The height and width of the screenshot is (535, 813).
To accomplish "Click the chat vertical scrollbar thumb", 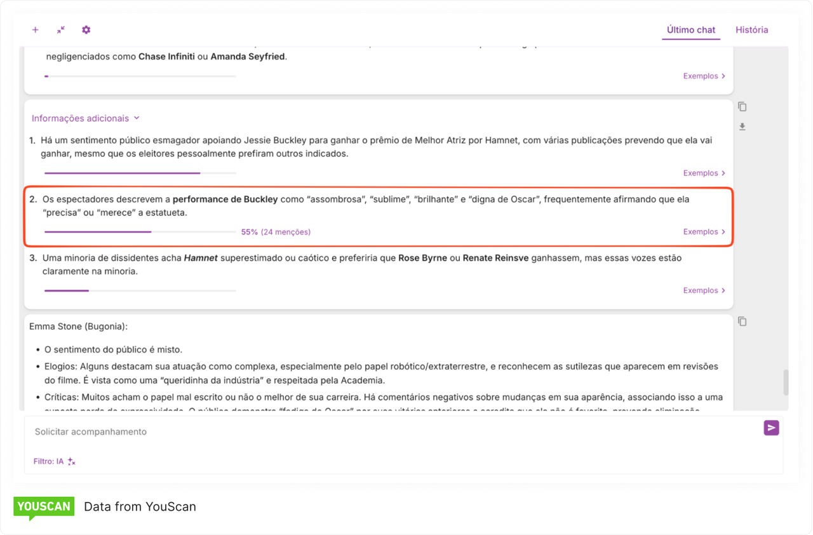I will coord(786,383).
